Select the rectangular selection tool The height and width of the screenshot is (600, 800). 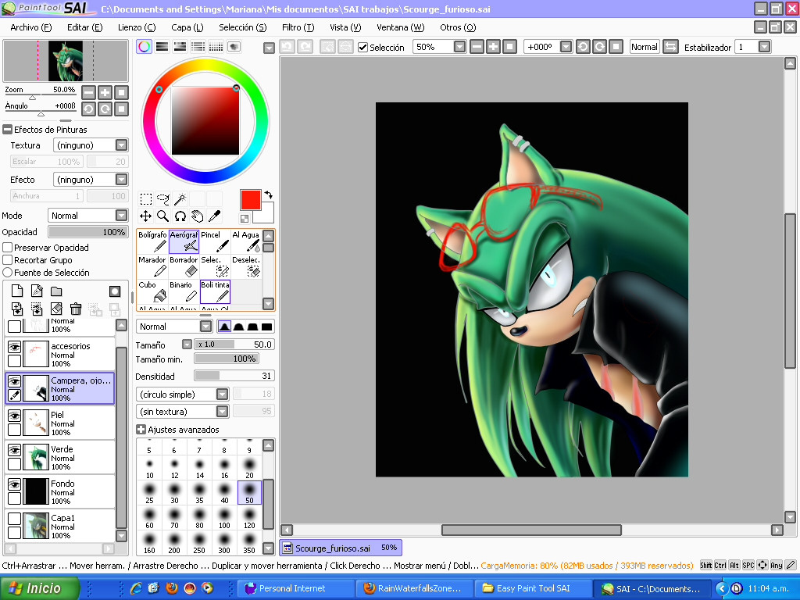click(146, 199)
